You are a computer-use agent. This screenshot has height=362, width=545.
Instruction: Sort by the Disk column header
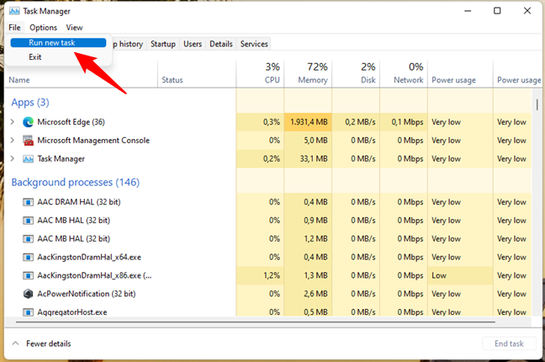point(356,73)
